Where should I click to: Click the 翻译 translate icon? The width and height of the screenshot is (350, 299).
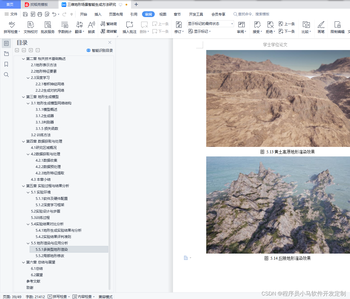(x=80, y=25)
